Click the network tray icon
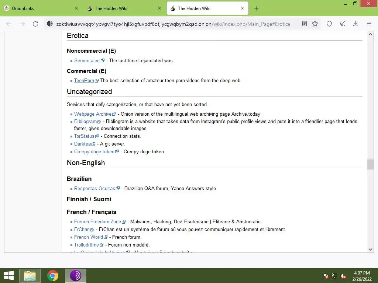The image size is (378, 283). (x=334, y=276)
